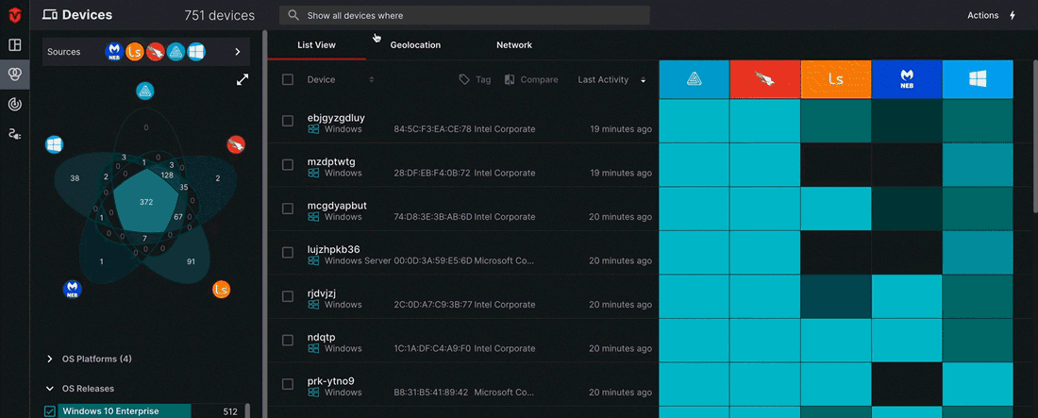1038x418 pixels.
Task: Click the Malwarebytes NEB source icon in Sources bar
Action: pyautogui.click(x=114, y=52)
